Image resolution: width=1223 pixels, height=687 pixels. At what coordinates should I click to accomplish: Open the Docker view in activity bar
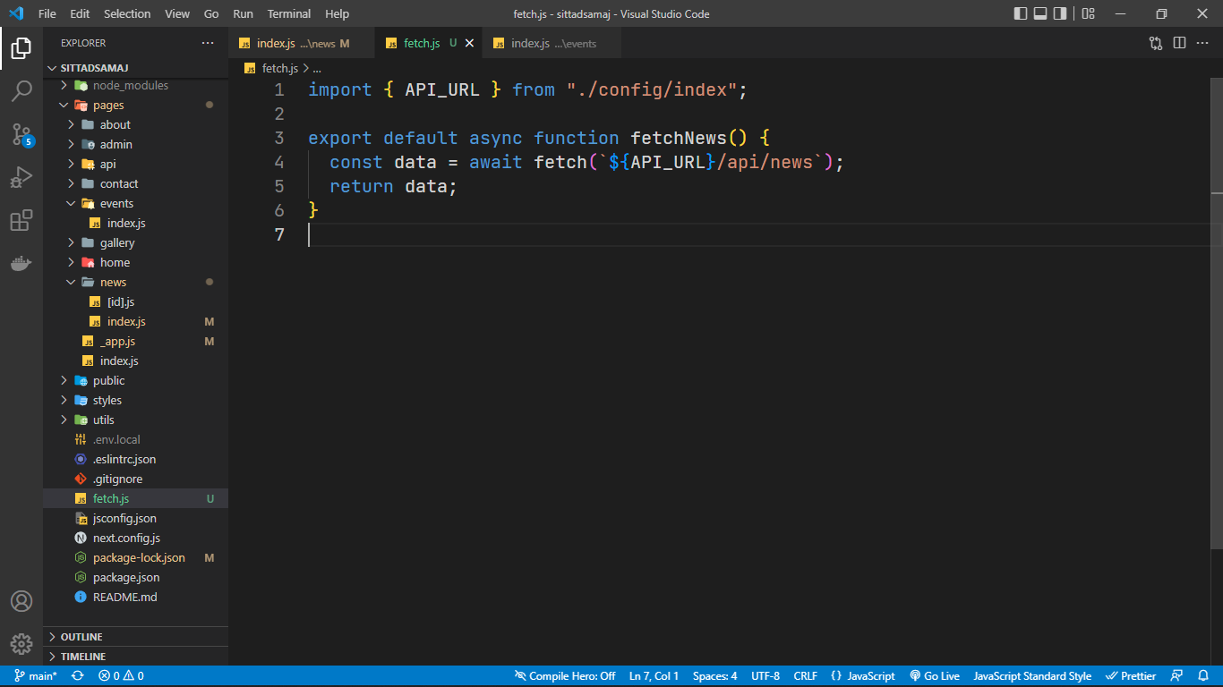pos(21,263)
